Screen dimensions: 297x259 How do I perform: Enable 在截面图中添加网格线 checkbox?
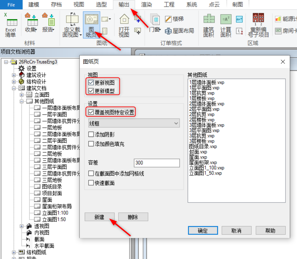(91, 173)
